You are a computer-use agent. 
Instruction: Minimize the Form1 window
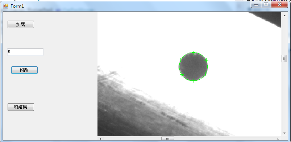[256, 5]
